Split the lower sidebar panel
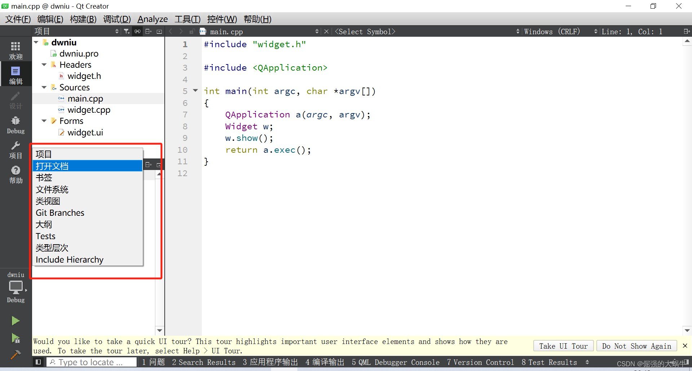 point(148,165)
